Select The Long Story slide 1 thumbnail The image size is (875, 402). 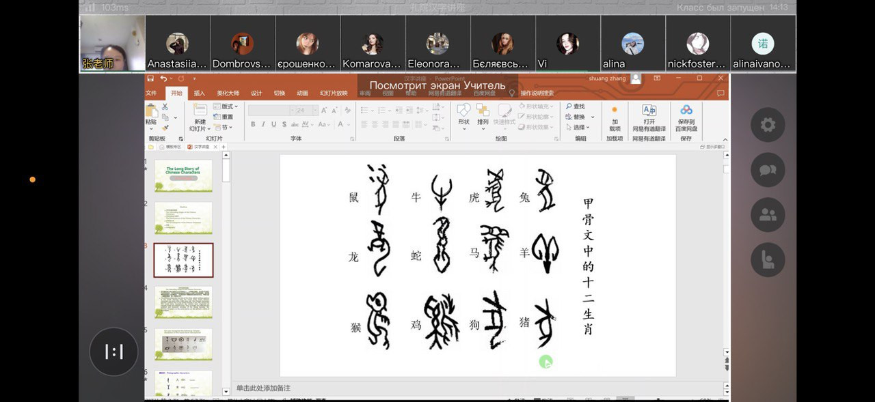point(183,175)
